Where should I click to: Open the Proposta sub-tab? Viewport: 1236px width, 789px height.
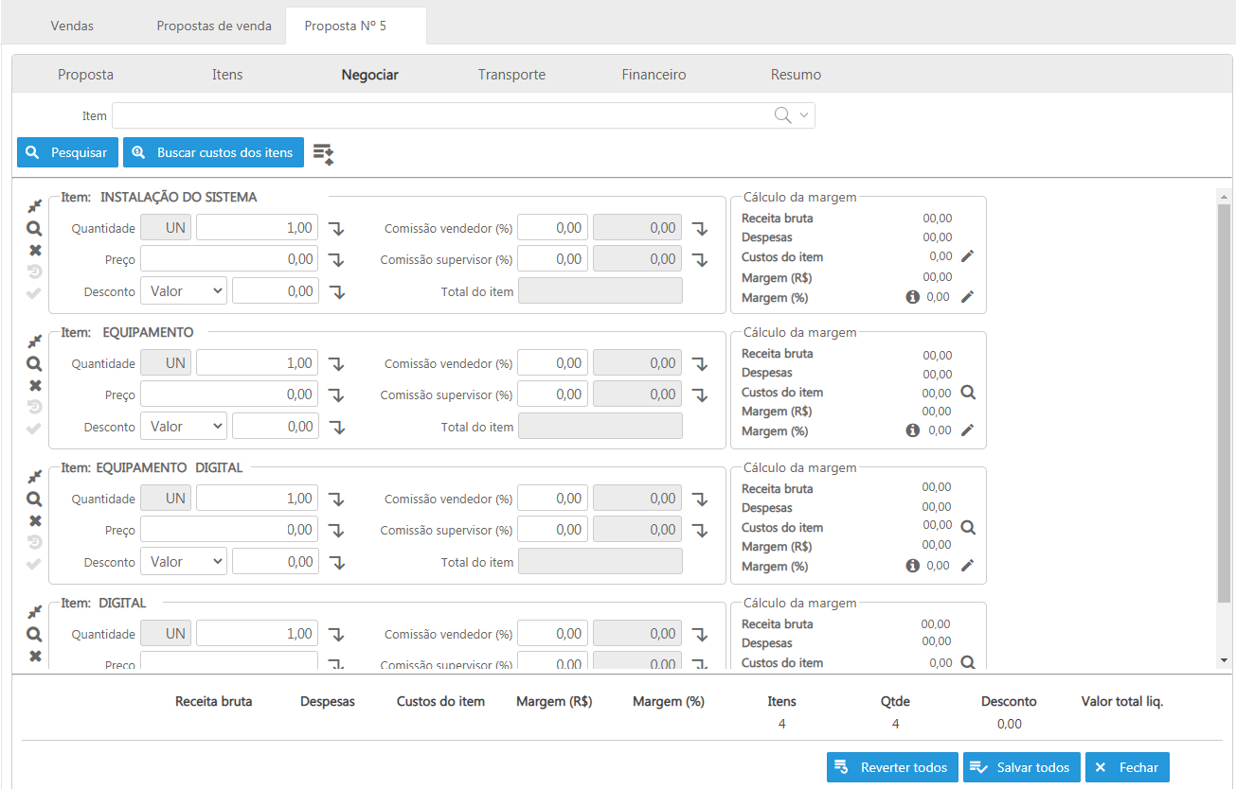[85, 75]
